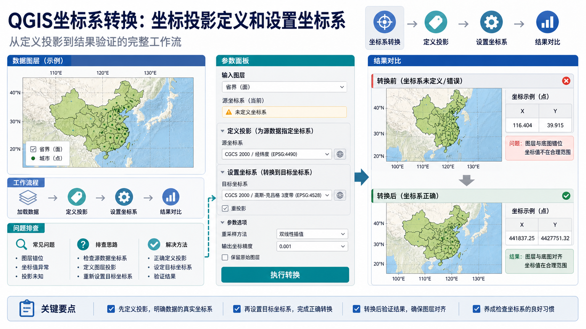Click the 转换后（坐标系正确）header
The width and height of the screenshot is (586, 329).
click(473, 196)
